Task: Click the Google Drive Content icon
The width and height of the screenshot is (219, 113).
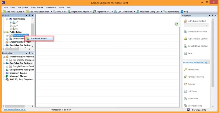Action: coord(185,46)
